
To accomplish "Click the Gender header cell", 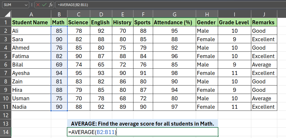I will click(x=207, y=22).
